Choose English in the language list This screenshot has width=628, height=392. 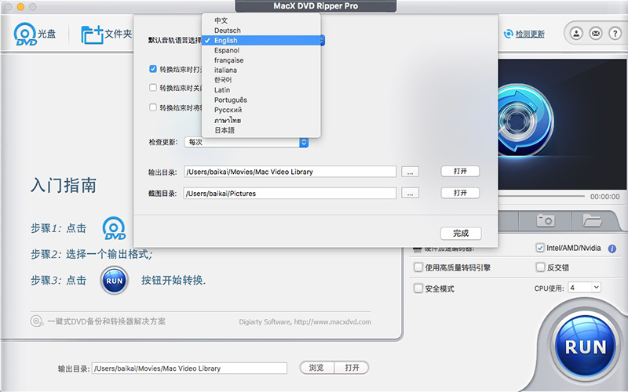coord(261,41)
